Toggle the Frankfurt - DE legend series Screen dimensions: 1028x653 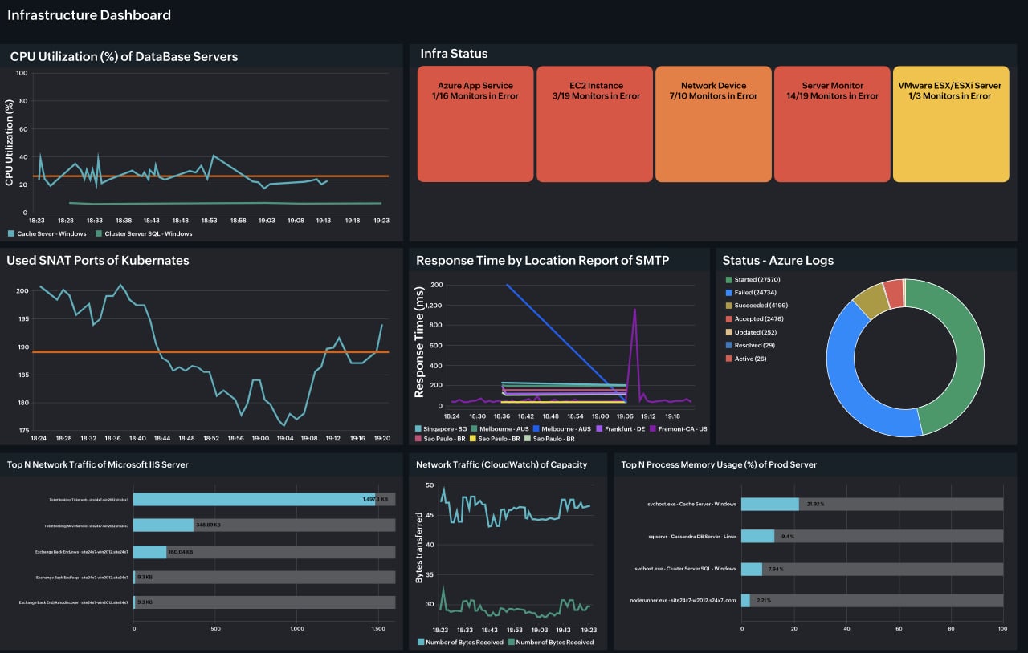pyautogui.click(x=620, y=429)
